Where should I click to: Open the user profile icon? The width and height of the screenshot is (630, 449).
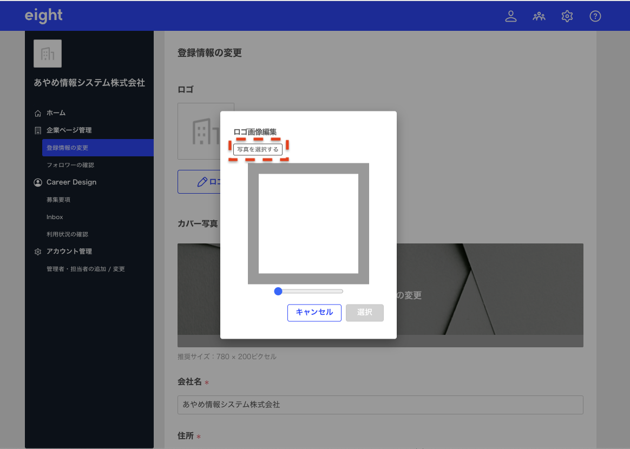[510, 16]
